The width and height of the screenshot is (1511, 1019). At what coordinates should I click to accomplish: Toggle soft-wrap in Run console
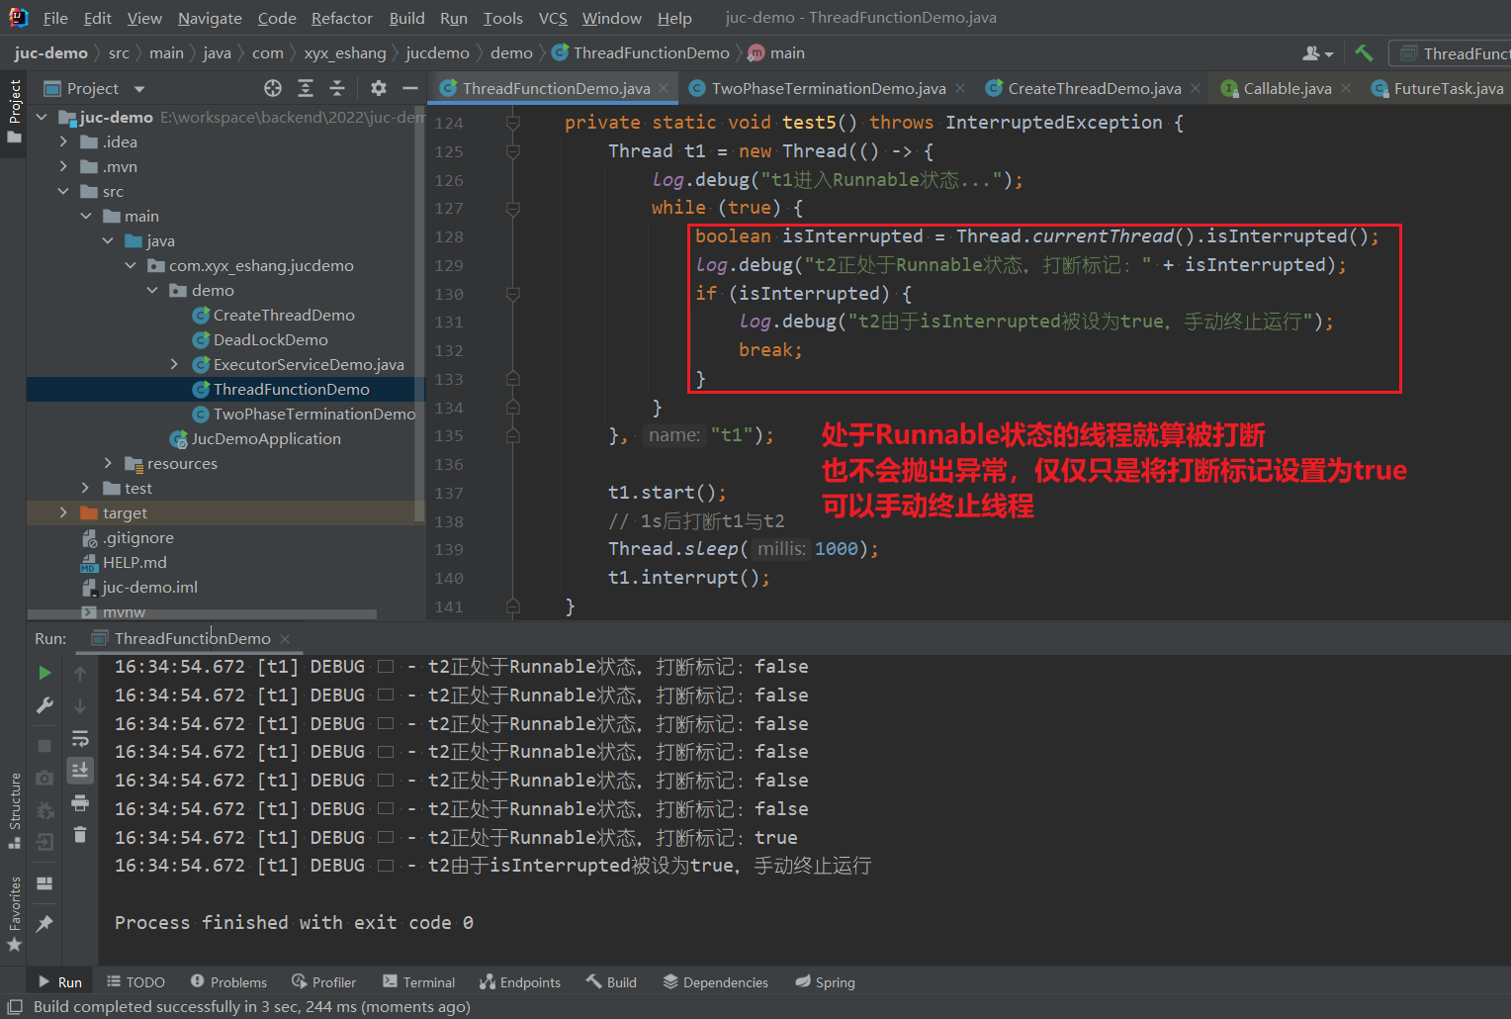click(80, 739)
